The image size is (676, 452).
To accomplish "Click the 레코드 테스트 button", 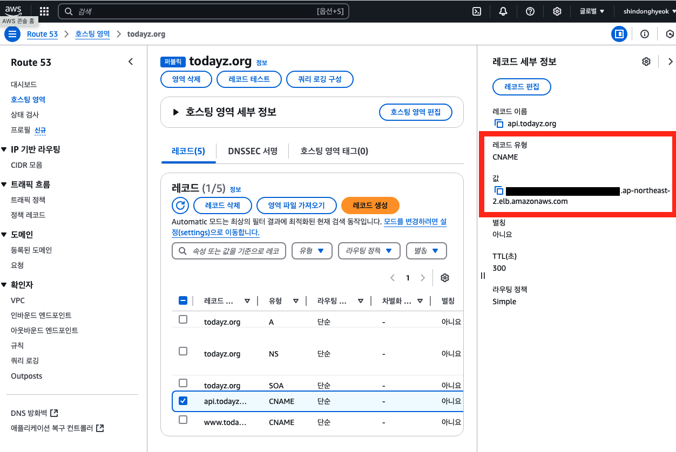I will pos(250,79).
